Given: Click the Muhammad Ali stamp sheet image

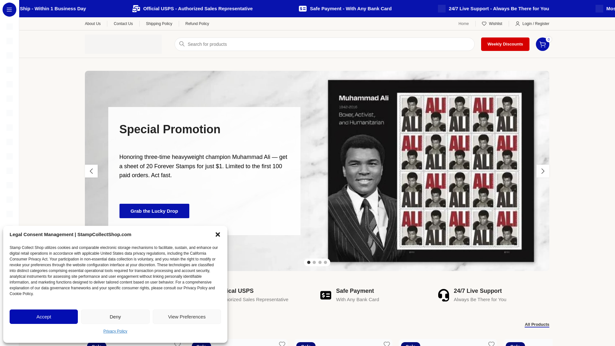Looking at the screenshot, I should [x=431, y=171].
